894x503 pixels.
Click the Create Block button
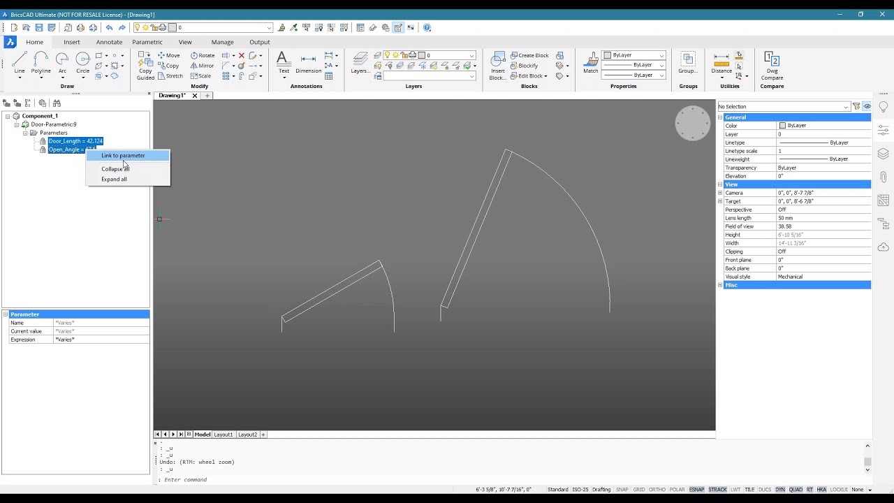tap(529, 55)
